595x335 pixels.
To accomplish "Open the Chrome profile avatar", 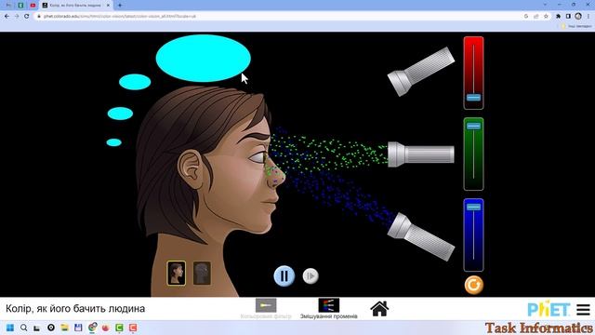I will click(578, 16).
